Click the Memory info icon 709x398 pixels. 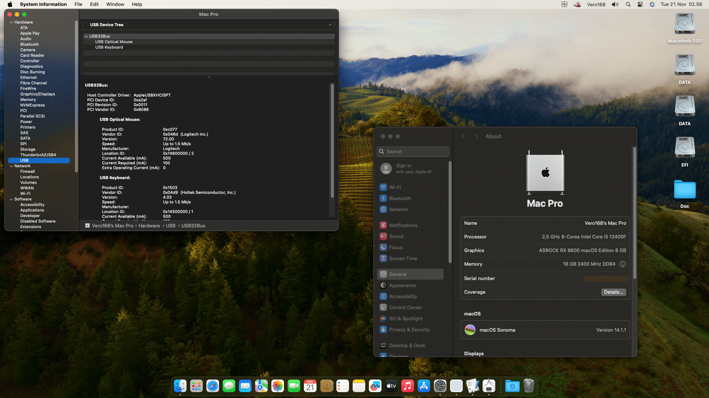tap(623, 264)
